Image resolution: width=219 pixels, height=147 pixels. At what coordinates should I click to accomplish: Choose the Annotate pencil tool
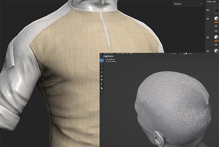[102, 84]
